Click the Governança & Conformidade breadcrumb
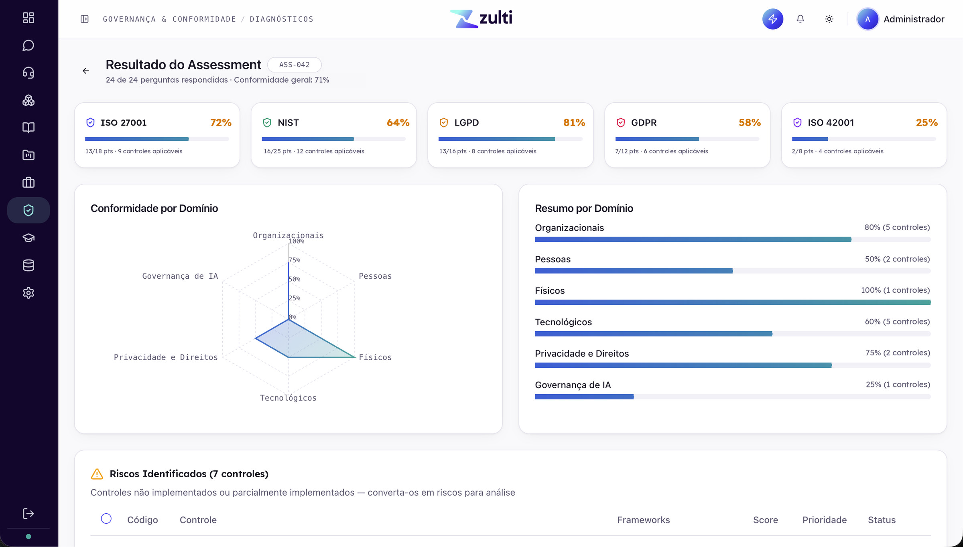 169,19
